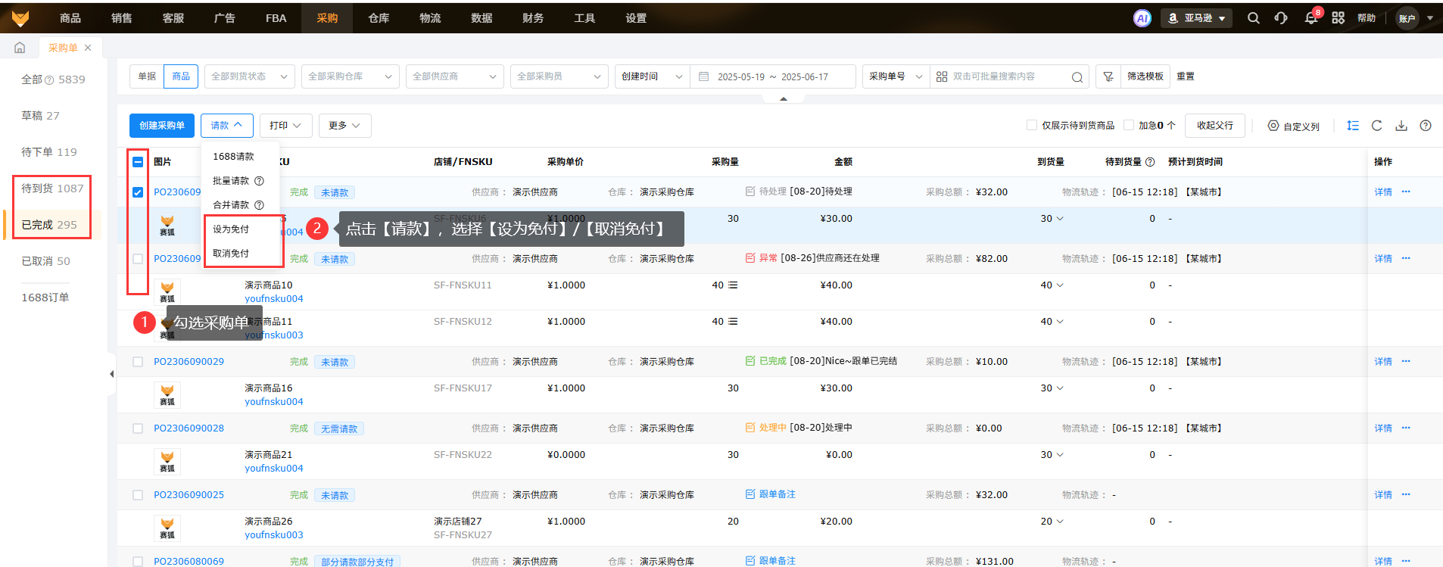The width and height of the screenshot is (1443, 567).
Task: Enable the 仅展示待到货商品 checkbox
Action: coord(1031,126)
